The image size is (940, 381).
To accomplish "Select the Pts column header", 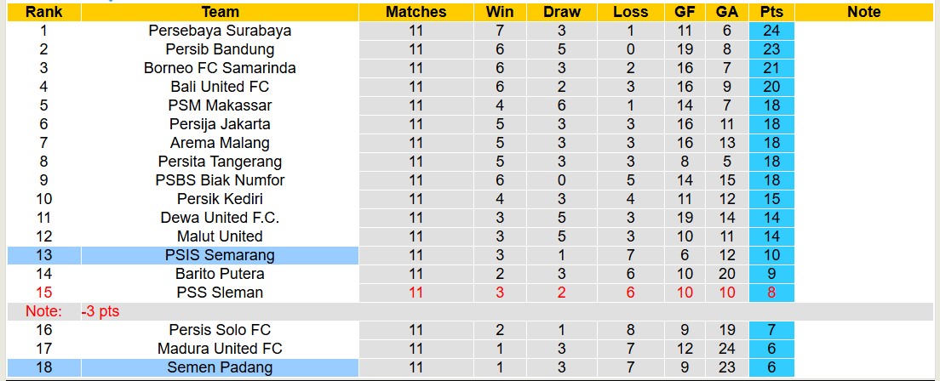I will pyautogui.click(x=771, y=12).
